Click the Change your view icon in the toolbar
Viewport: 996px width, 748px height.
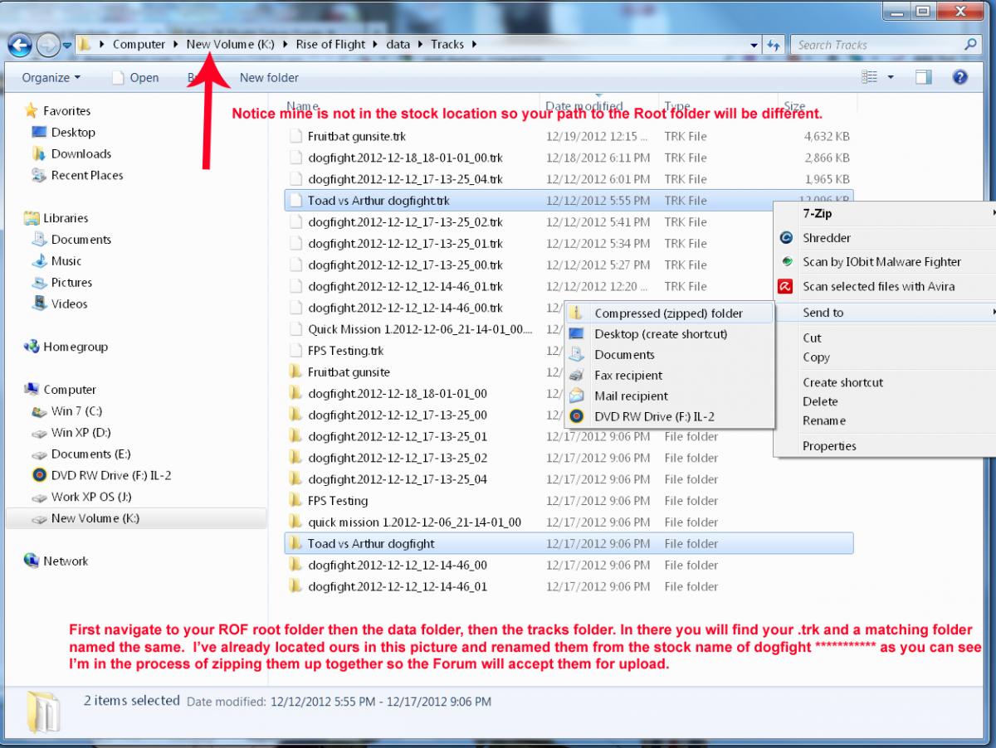pos(870,77)
